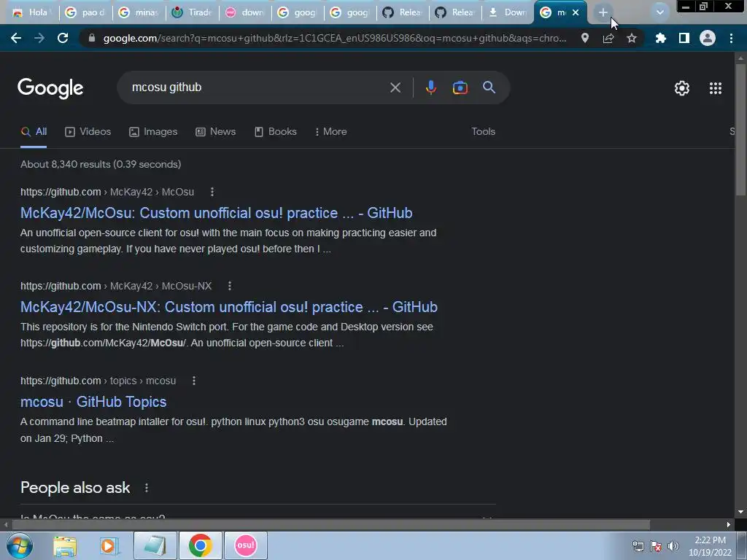Viewport: 747px width, 560px height.
Task: Click the Google logo
Action: point(50,88)
